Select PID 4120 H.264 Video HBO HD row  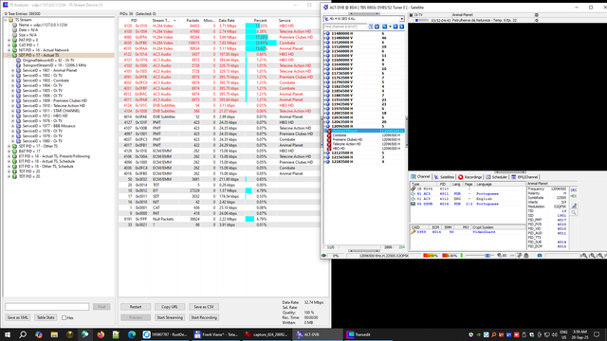tap(220, 26)
